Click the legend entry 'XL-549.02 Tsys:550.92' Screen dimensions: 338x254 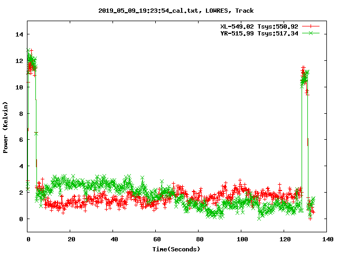pos(259,26)
